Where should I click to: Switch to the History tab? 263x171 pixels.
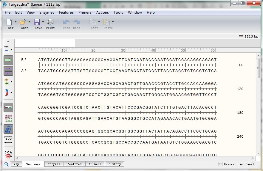point(115,164)
